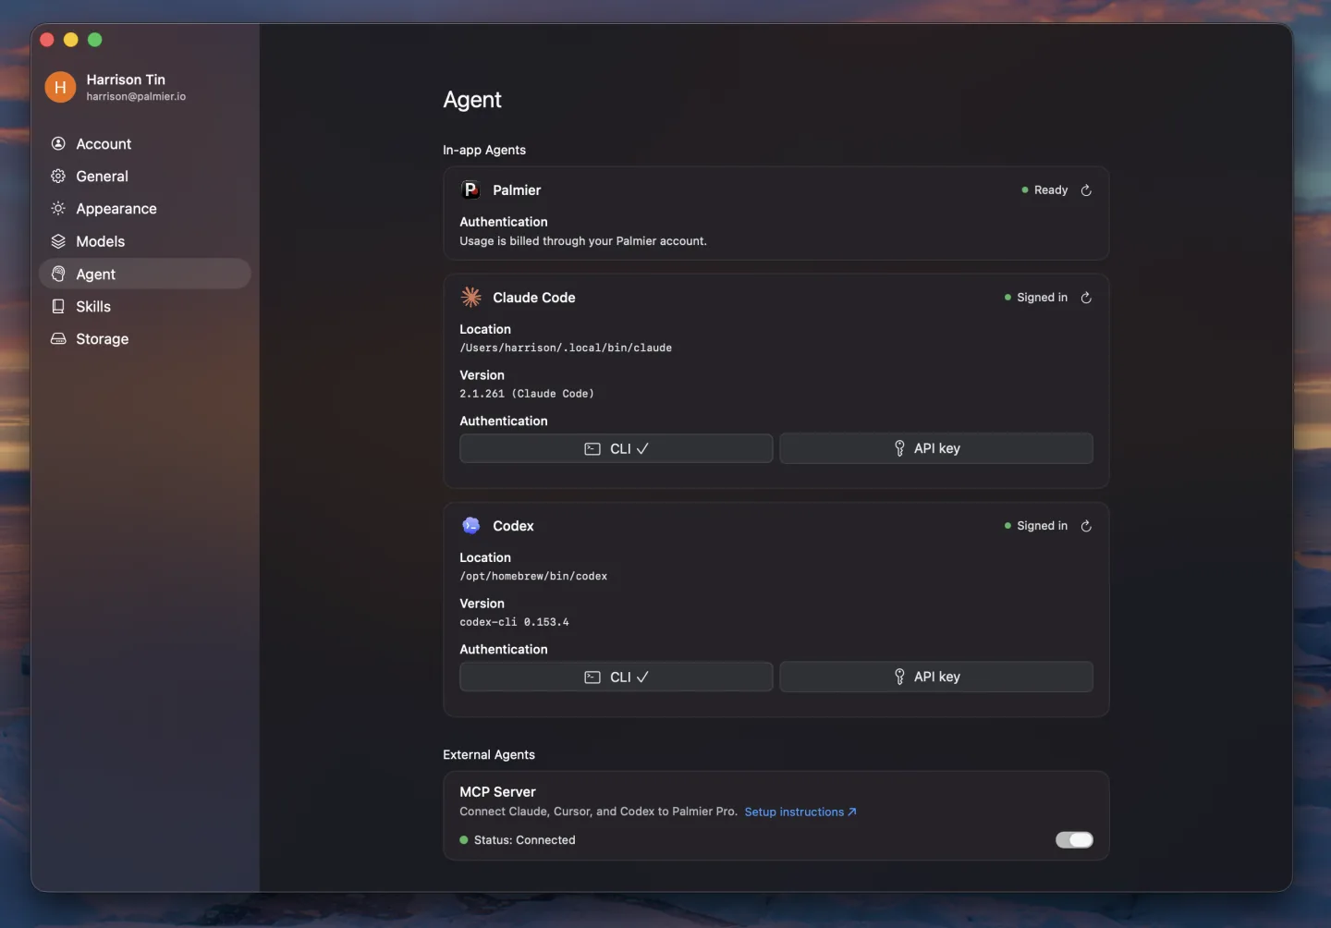Click the Signed in status of Claude Code
1331x928 pixels.
pos(1036,298)
